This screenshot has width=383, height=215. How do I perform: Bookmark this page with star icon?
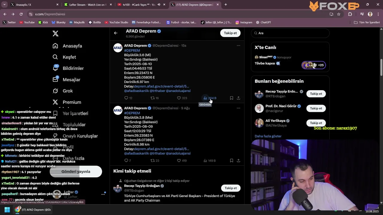[339, 14]
